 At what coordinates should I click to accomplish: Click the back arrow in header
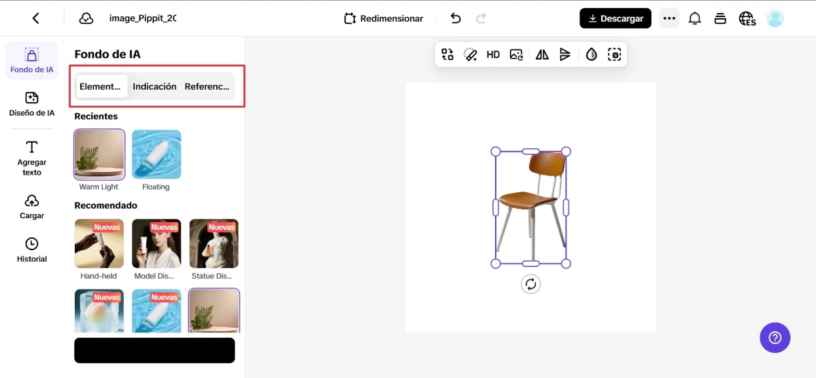click(x=36, y=18)
